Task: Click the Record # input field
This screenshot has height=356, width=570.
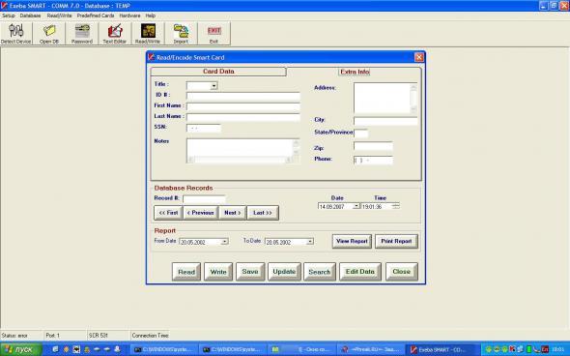Action: pos(204,199)
